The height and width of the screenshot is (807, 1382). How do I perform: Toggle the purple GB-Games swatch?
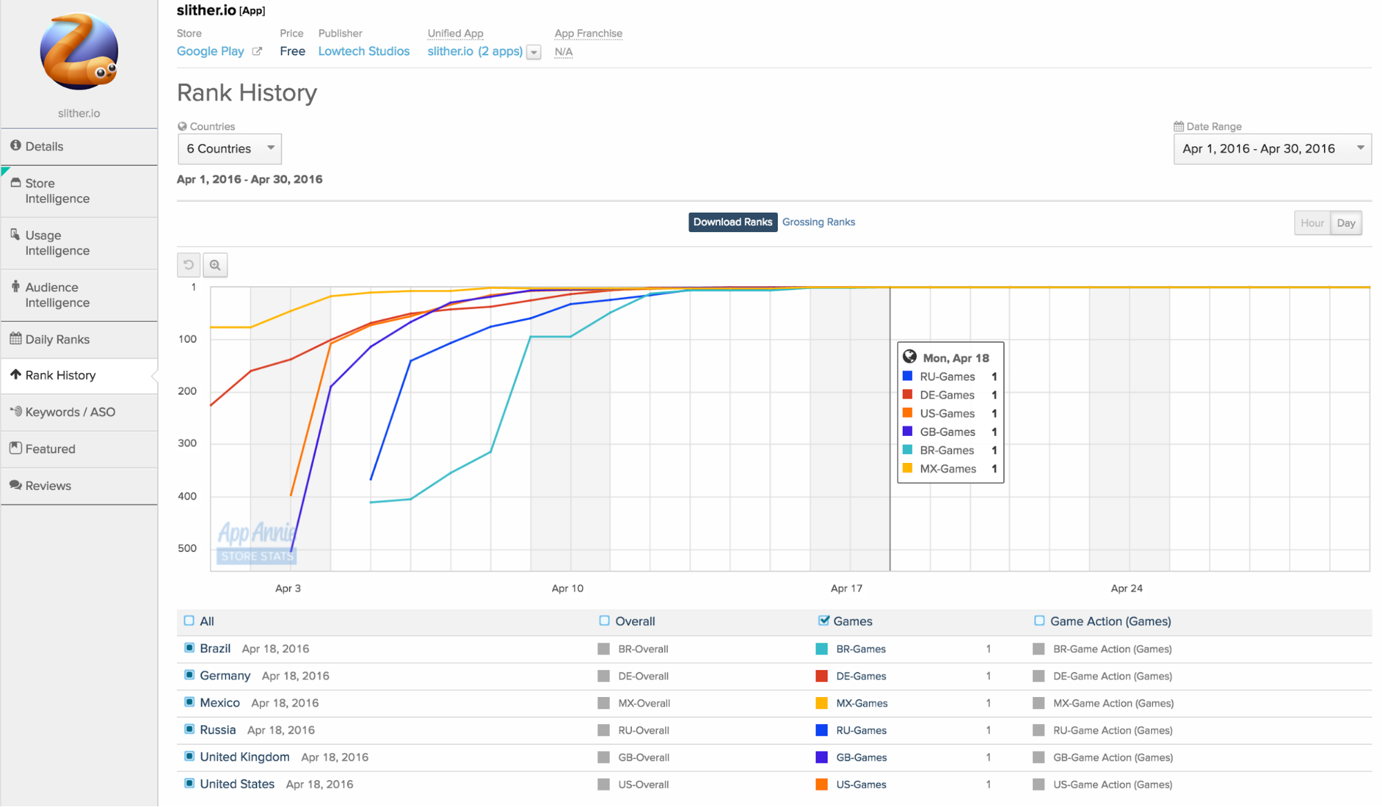coord(822,757)
